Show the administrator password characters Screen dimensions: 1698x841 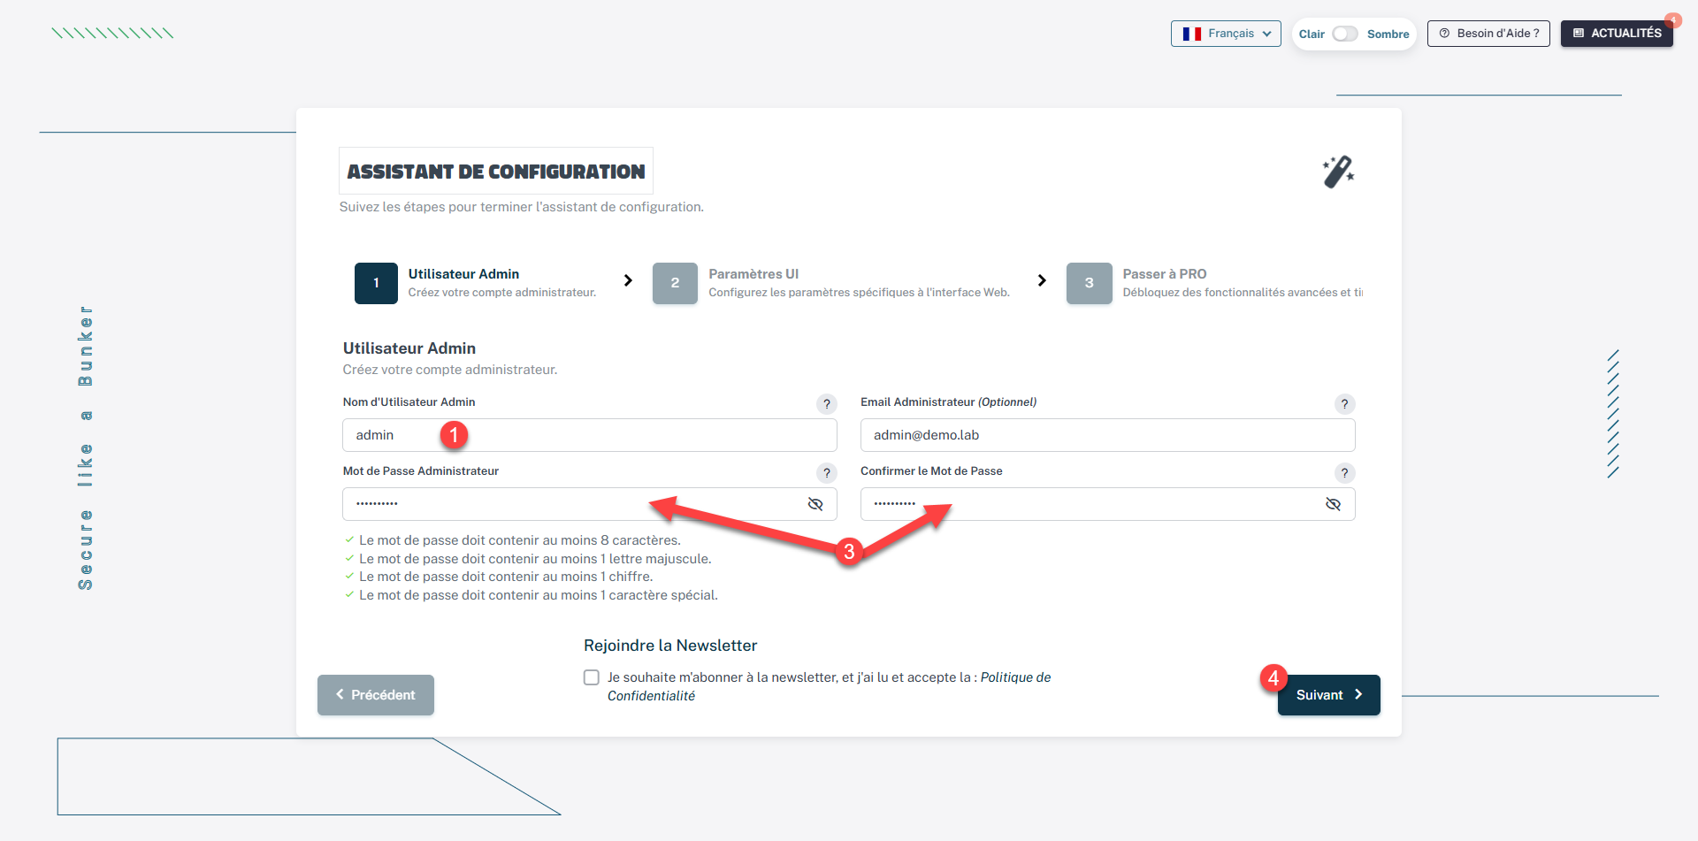815,504
